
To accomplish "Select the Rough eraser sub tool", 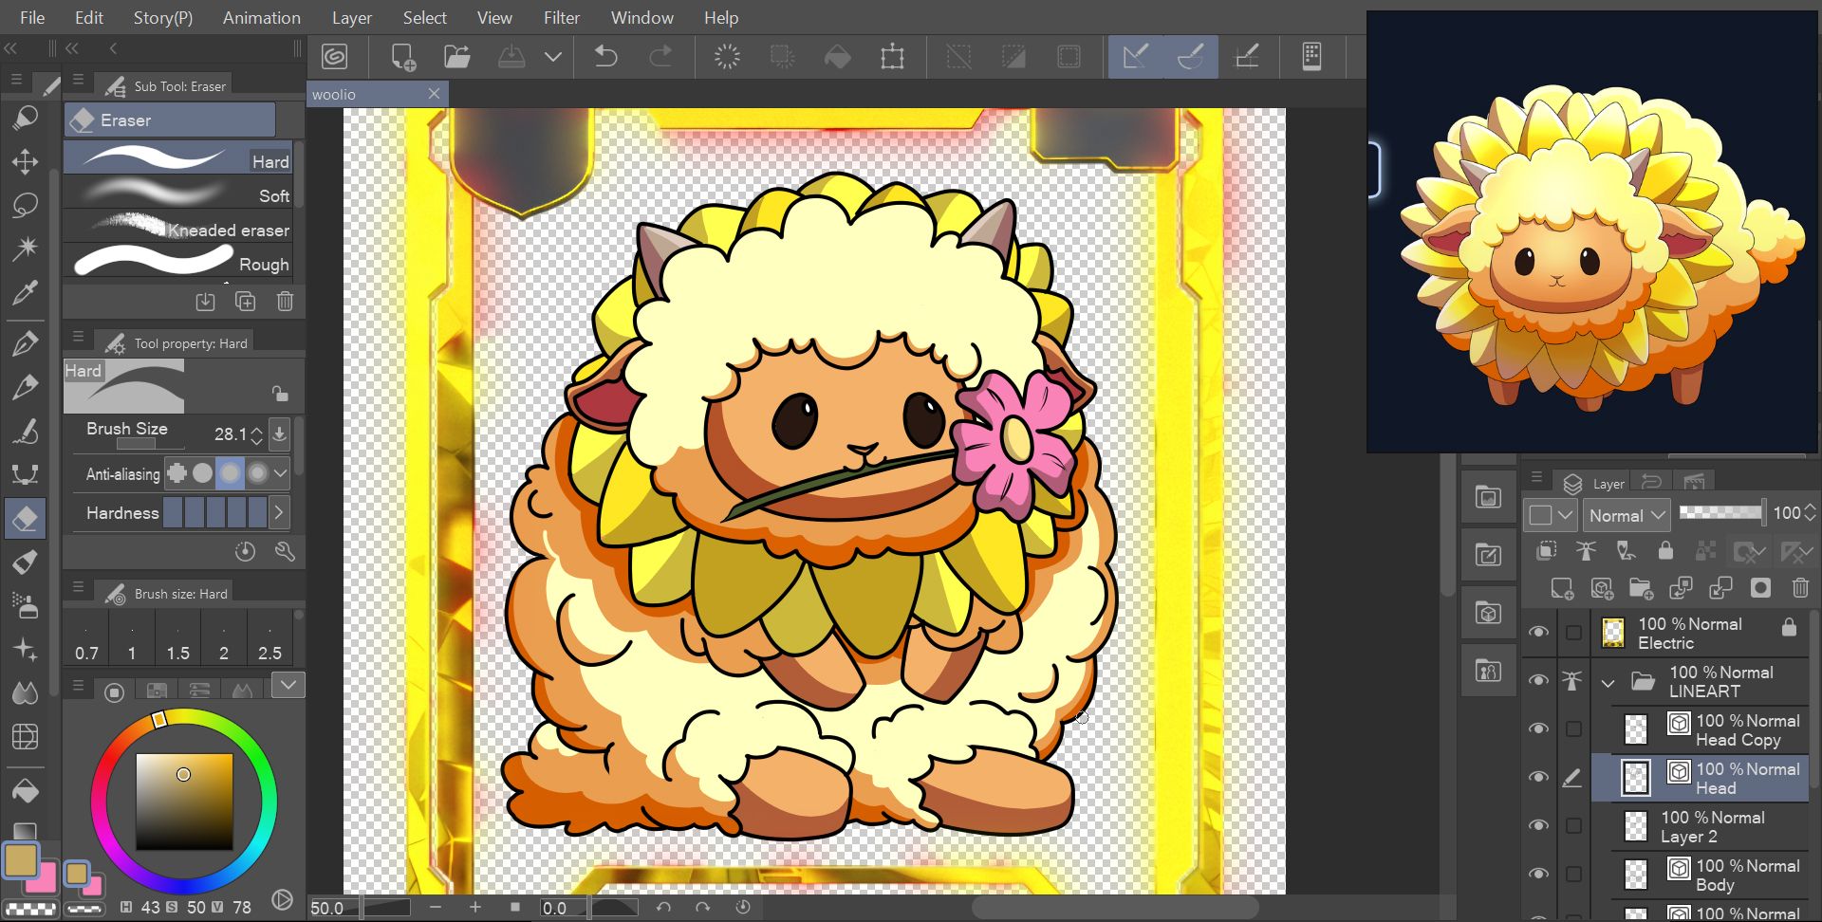I will click(x=179, y=263).
